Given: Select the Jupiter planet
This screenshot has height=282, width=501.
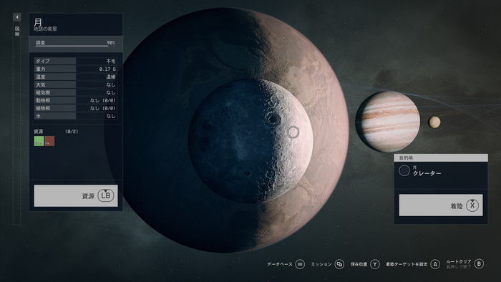Looking at the screenshot, I should coord(388,122).
